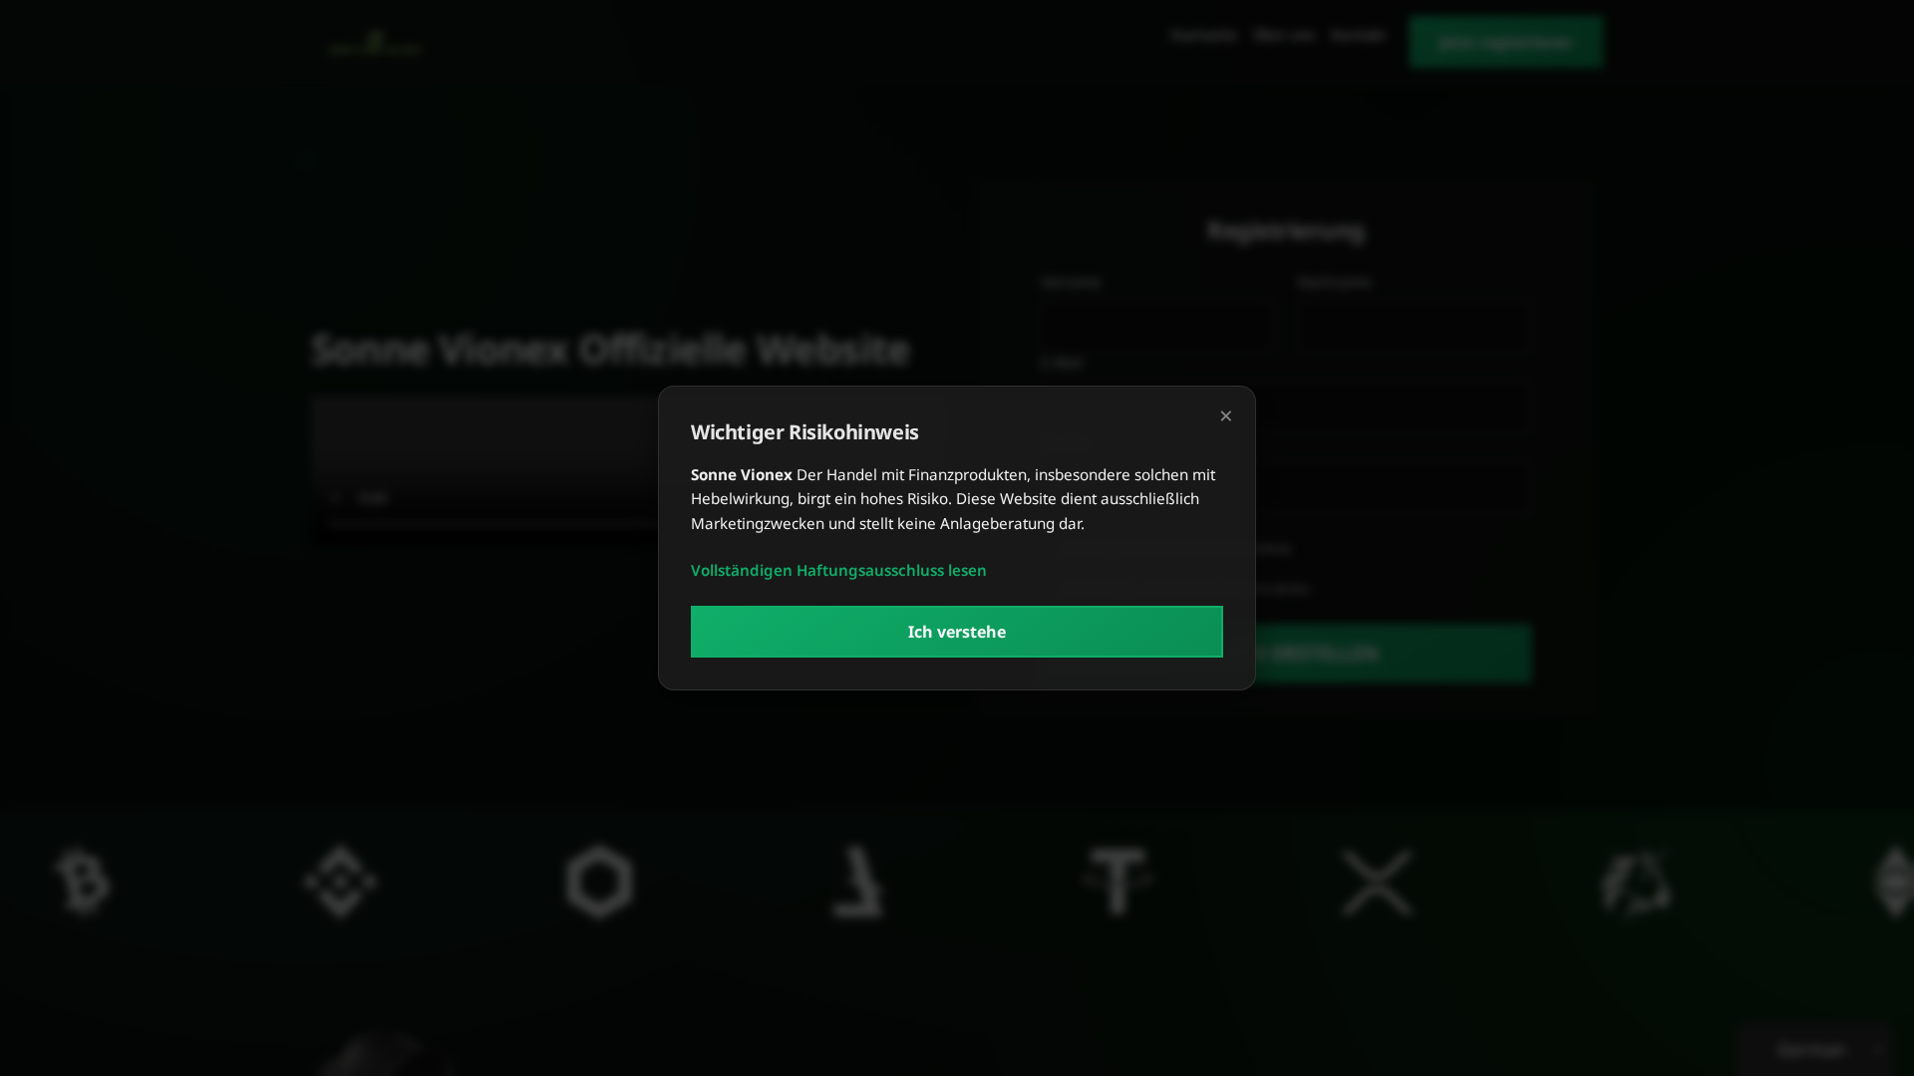Viewport: 1914px width, 1076px height.
Task: Click the Jetzt registrieren button top right
Action: tap(1505, 42)
